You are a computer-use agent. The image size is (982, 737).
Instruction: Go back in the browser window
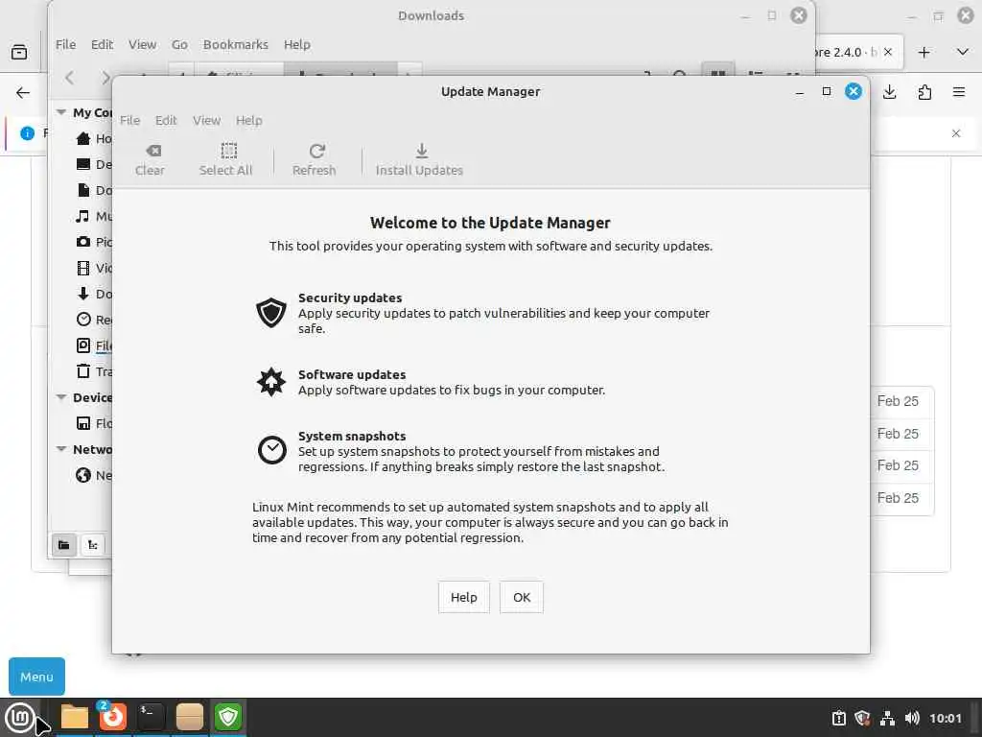[x=23, y=93]
